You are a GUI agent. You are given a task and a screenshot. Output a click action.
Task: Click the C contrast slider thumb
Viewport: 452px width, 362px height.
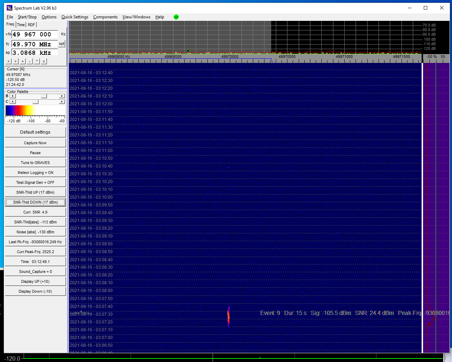pos(35,102)
